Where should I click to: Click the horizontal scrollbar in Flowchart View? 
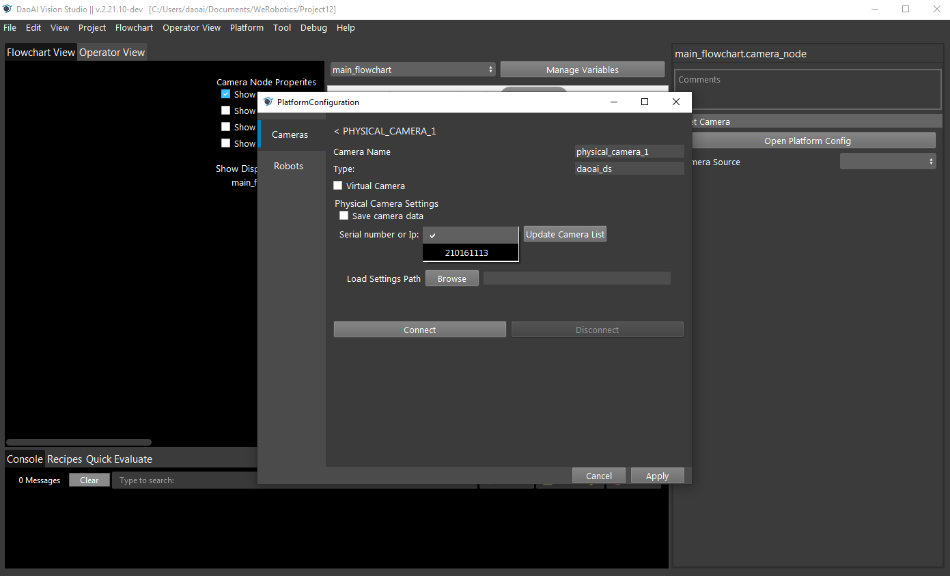click(x=79, y=442)
